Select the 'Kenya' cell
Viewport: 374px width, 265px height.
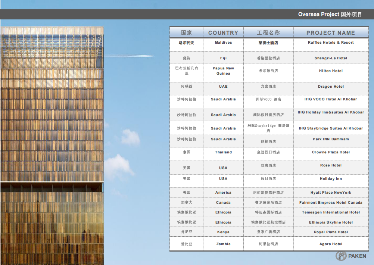tap(224, 232)
